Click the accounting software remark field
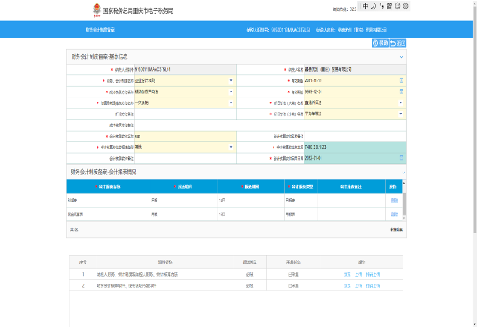Viewport: 477px width, 328px height. point(185,158)
